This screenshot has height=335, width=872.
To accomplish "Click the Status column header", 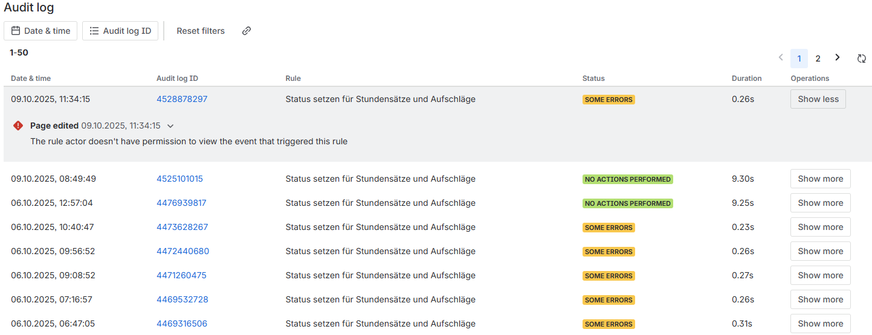I will pyautogui.click(x=593, y=78).
